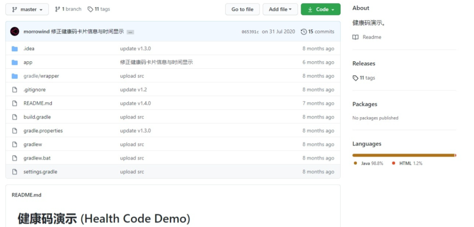Click the branch icon beside 1 branch
This screenshot has width=474, height=227.
coord(57,9)
